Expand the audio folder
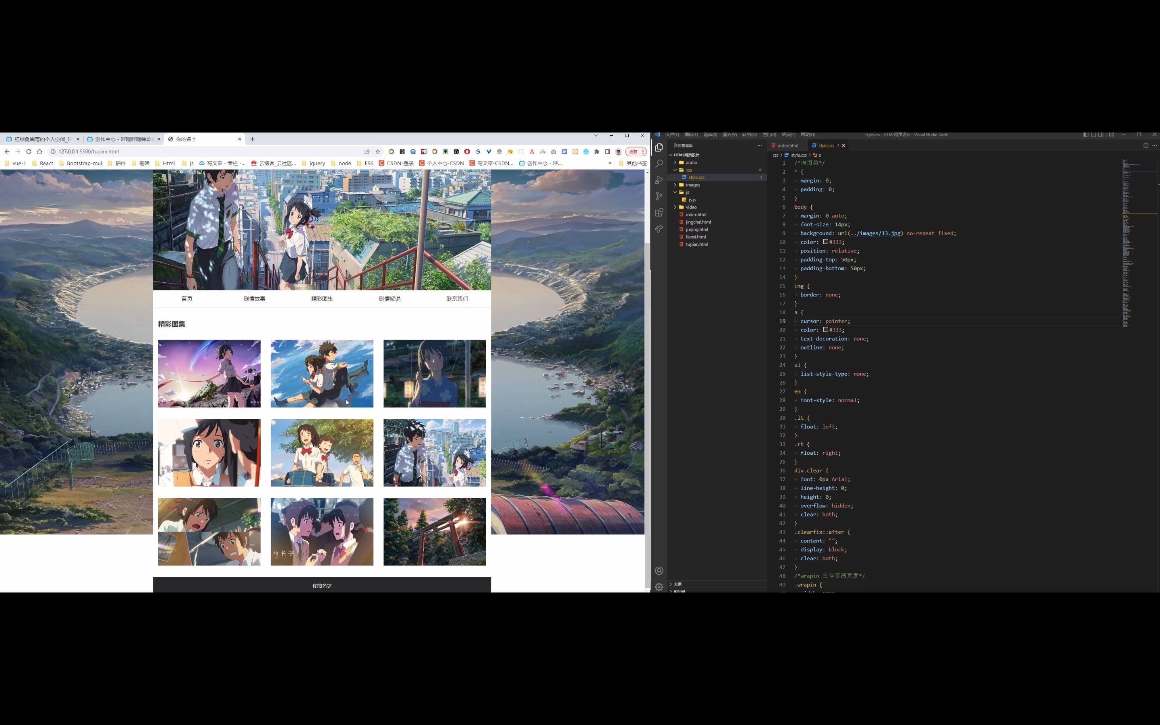Image resolution: width=1160 pixels, height=725 pixels. [x=717, y=163]
